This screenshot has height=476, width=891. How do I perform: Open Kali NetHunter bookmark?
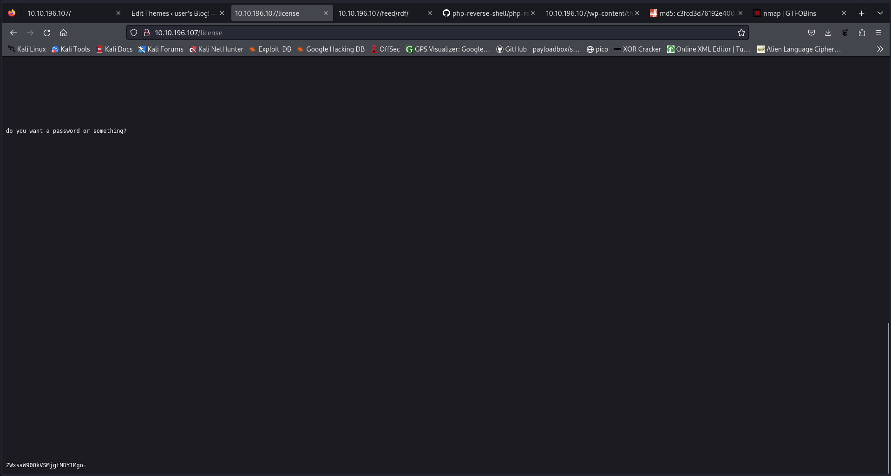coord(216,49)
